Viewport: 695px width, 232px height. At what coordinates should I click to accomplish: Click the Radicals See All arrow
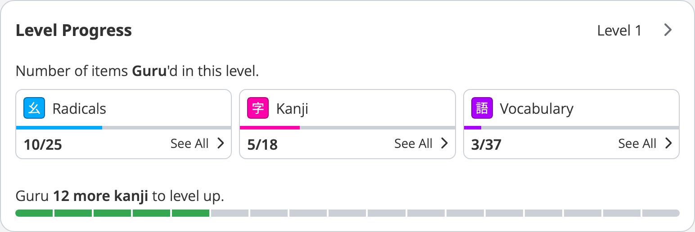click(x=221, y=143)
